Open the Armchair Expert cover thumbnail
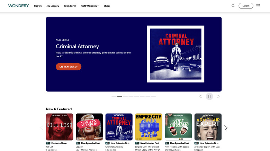This screenshot has width=270, height=151. [x=208, y=127]
